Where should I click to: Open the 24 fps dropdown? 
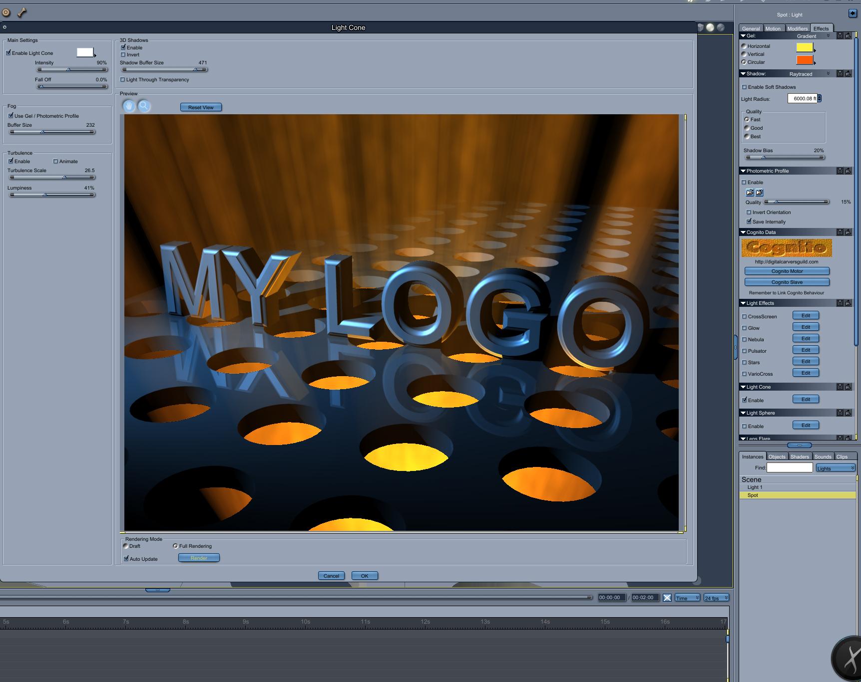pos(716,598)
